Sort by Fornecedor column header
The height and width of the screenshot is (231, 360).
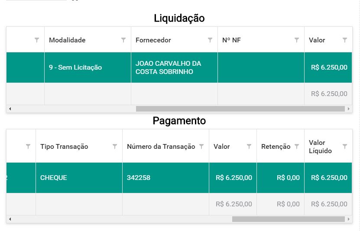[x=153, y=40]
